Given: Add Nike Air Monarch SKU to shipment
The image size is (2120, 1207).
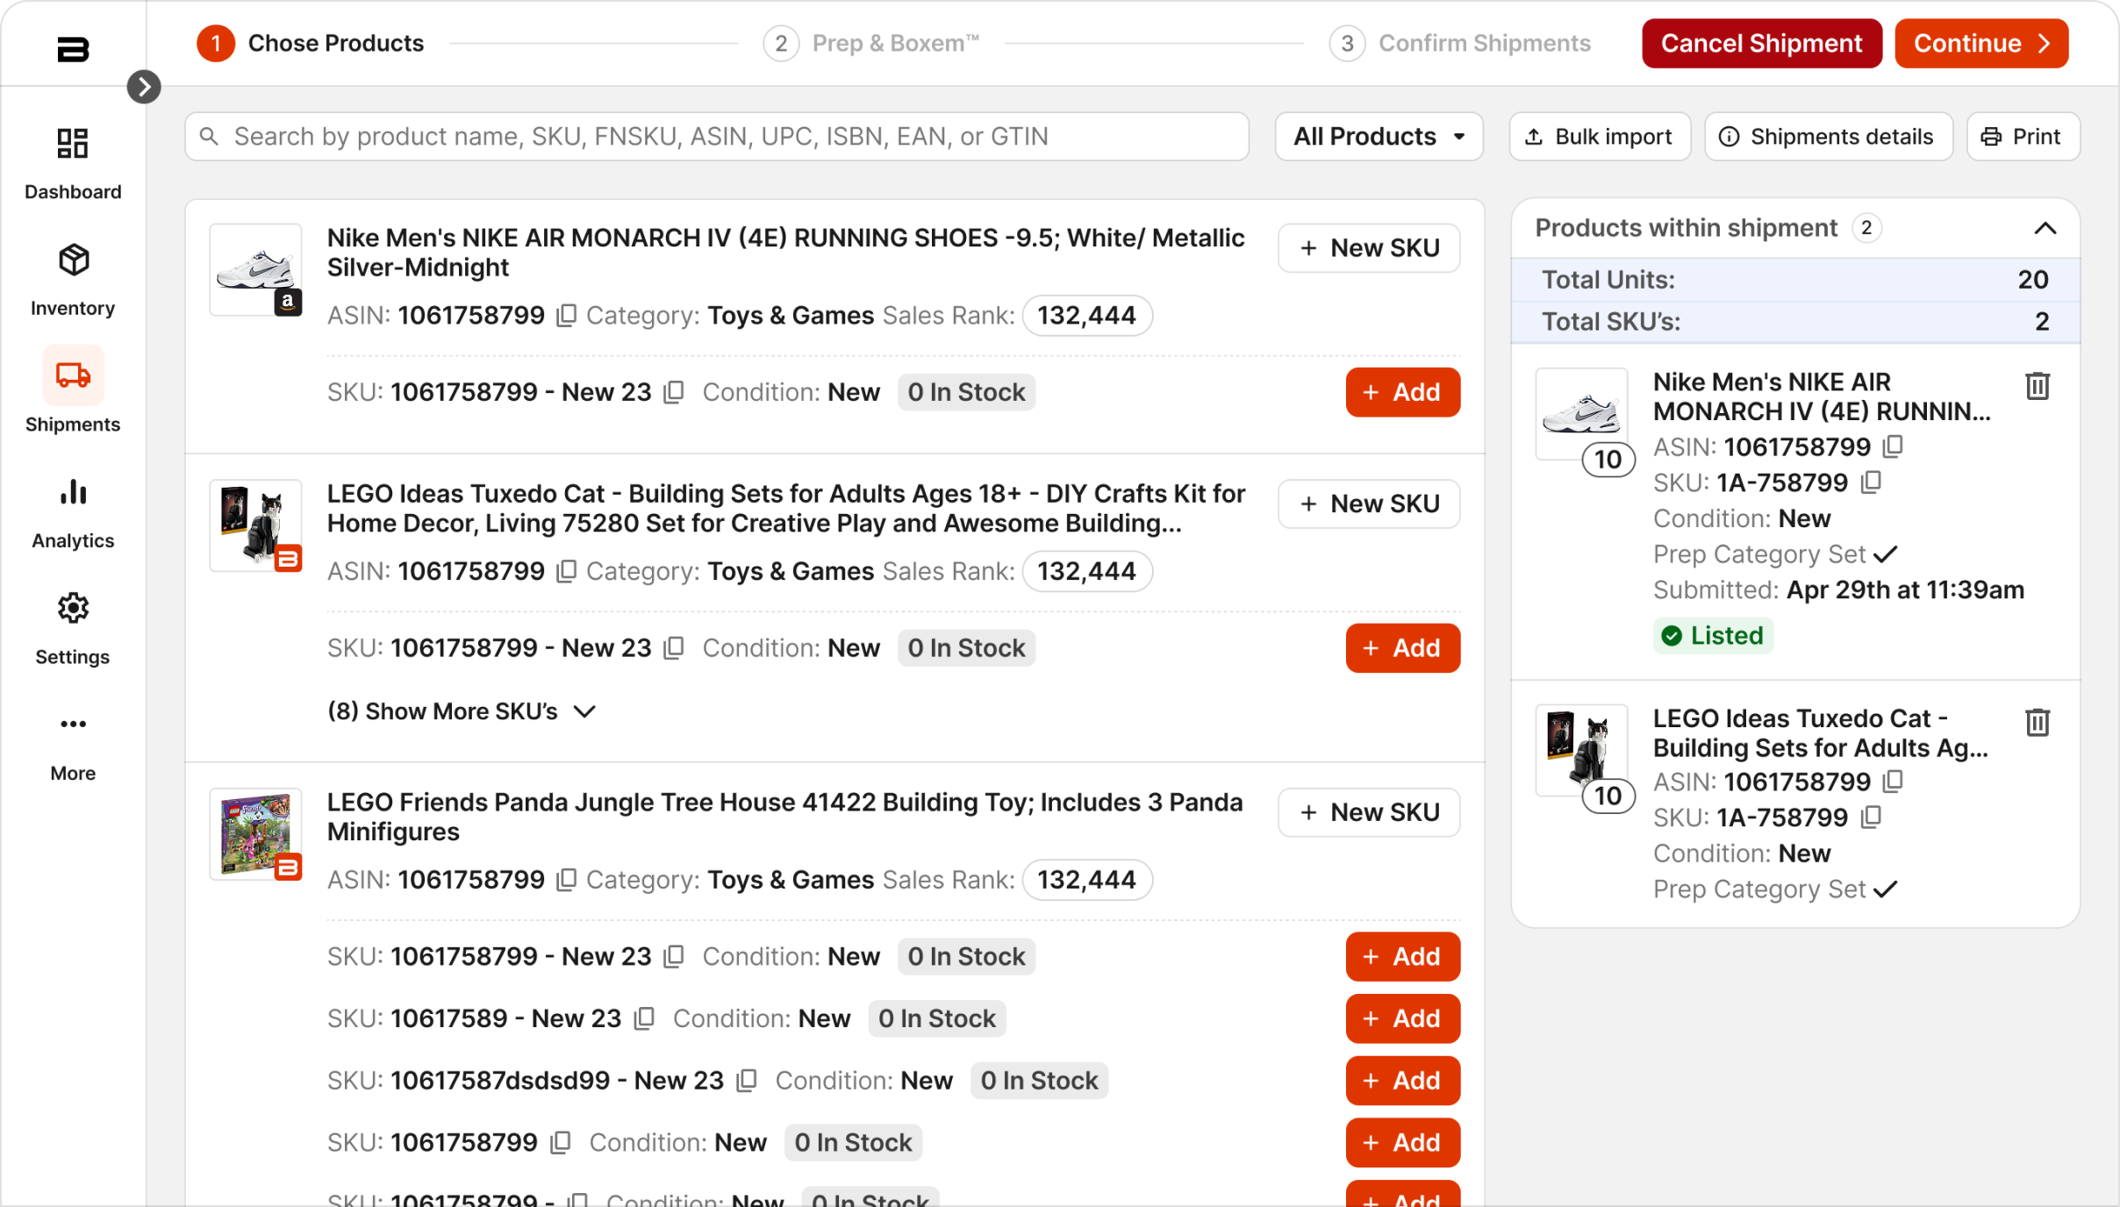Looking at the screenshot, I should pyautogui.click(x=1402, y=392).
